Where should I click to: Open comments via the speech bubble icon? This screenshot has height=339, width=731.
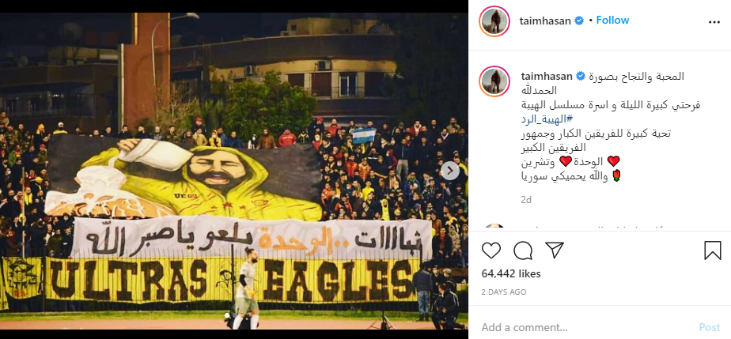tap(523, 250)
